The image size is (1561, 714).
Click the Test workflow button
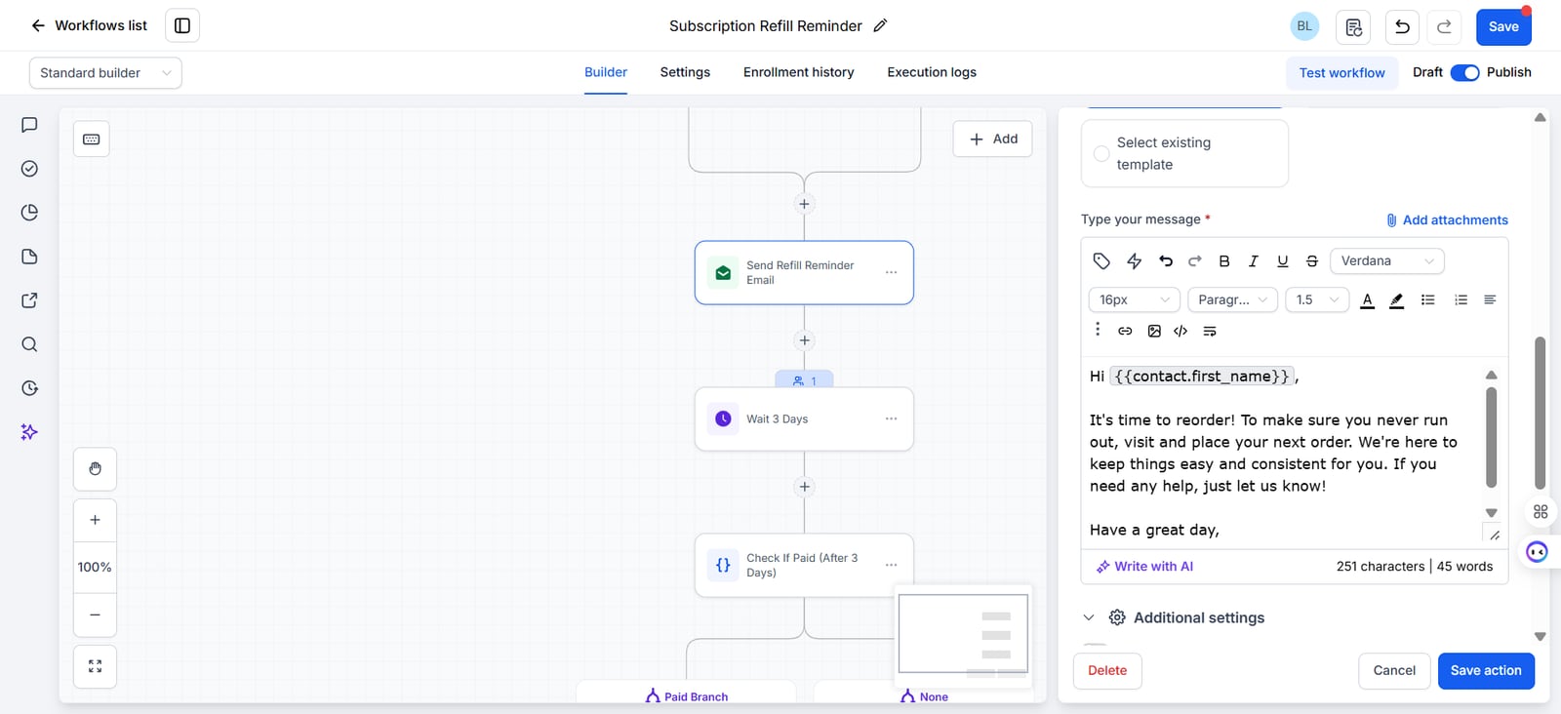coord(1341,72)
